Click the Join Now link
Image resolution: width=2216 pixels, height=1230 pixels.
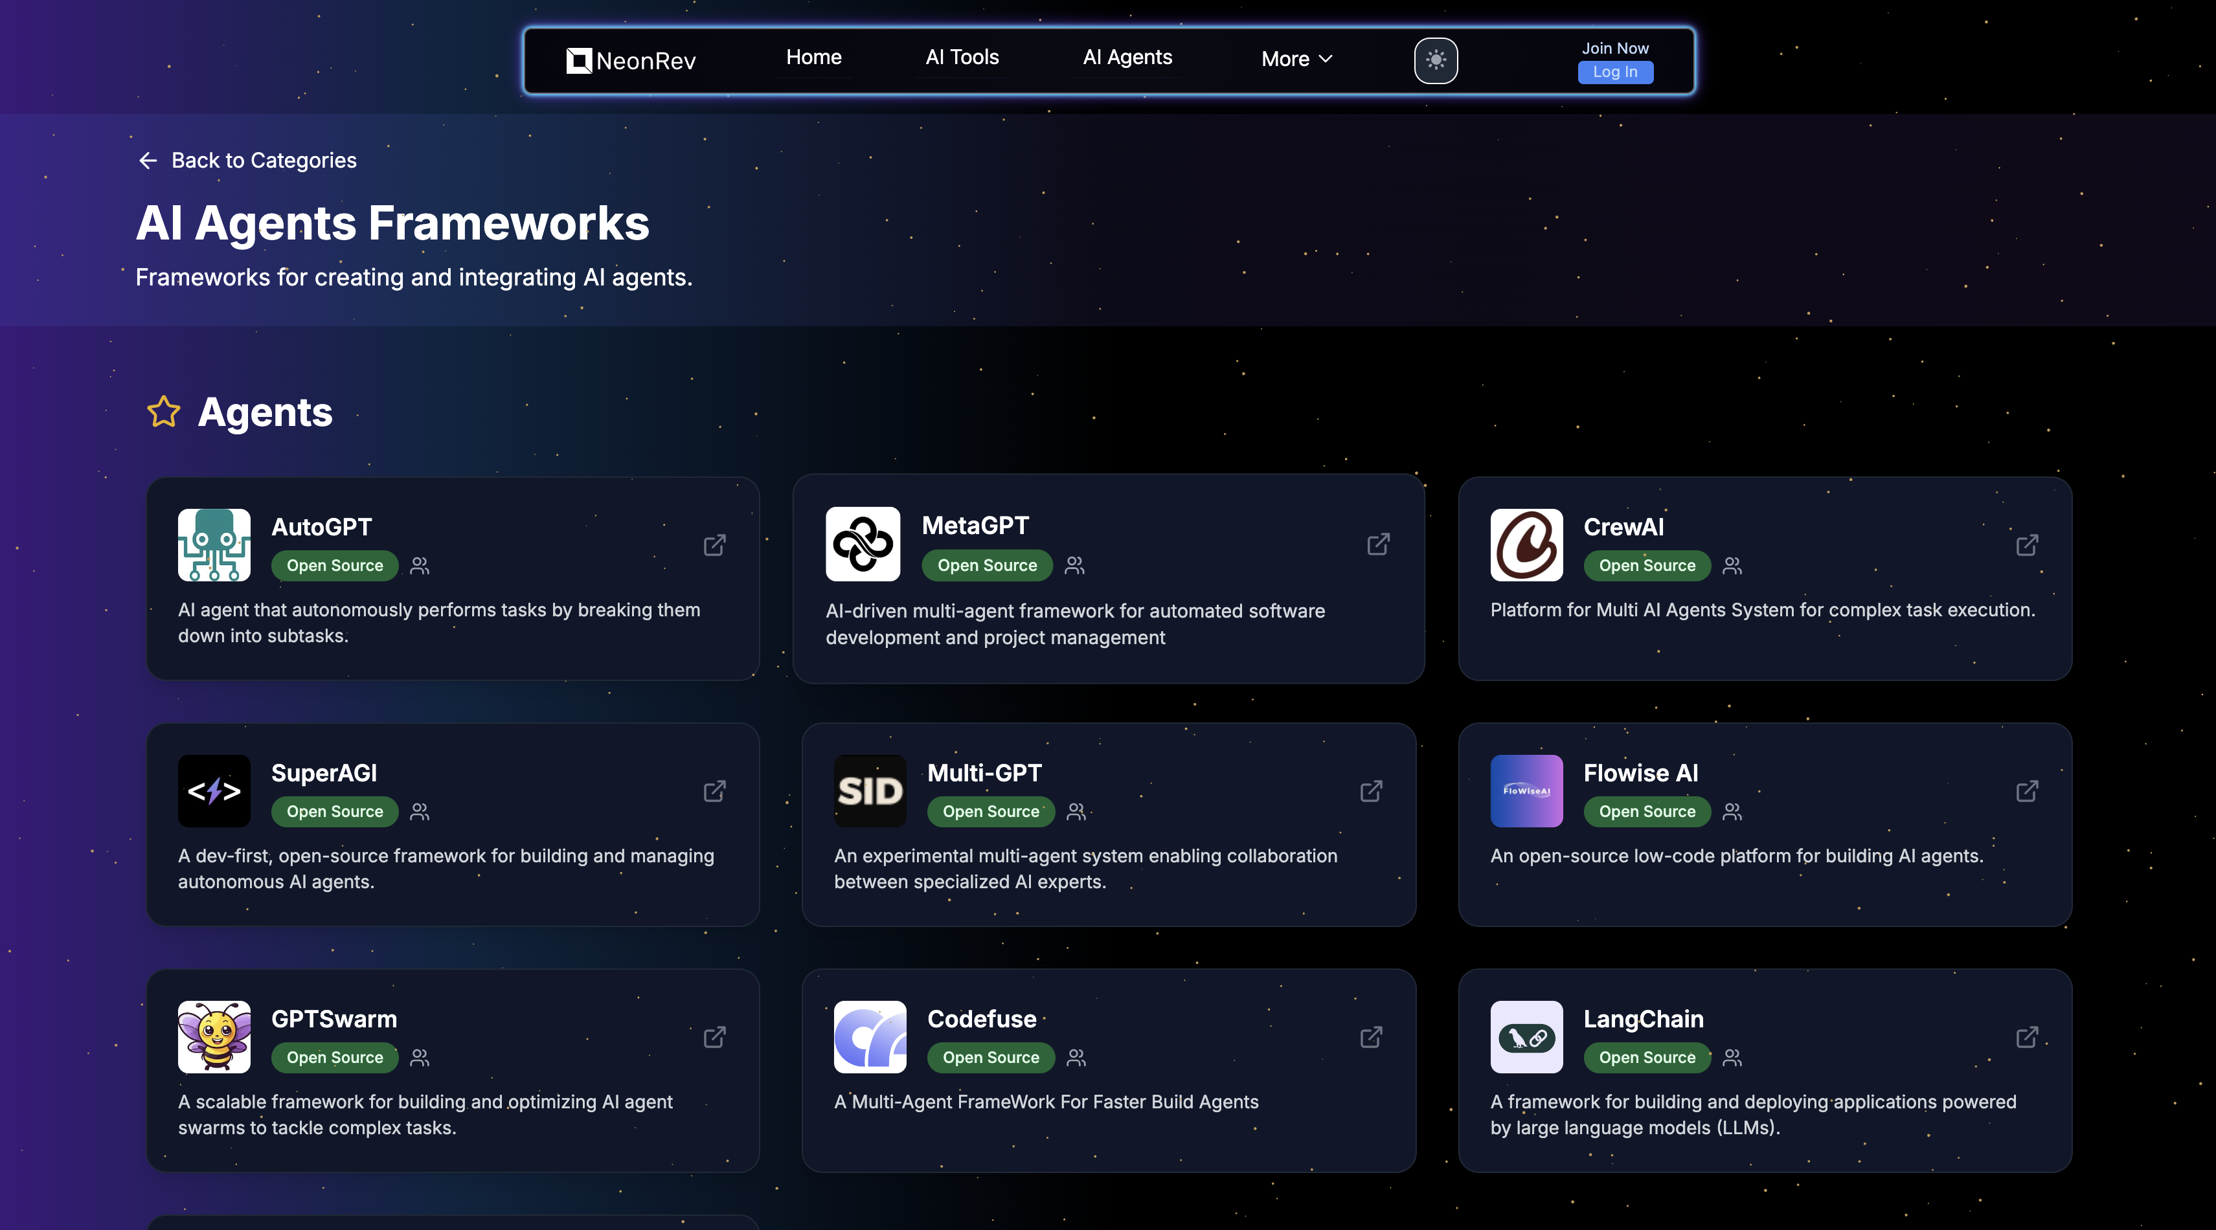click(x=1614, y=48)
